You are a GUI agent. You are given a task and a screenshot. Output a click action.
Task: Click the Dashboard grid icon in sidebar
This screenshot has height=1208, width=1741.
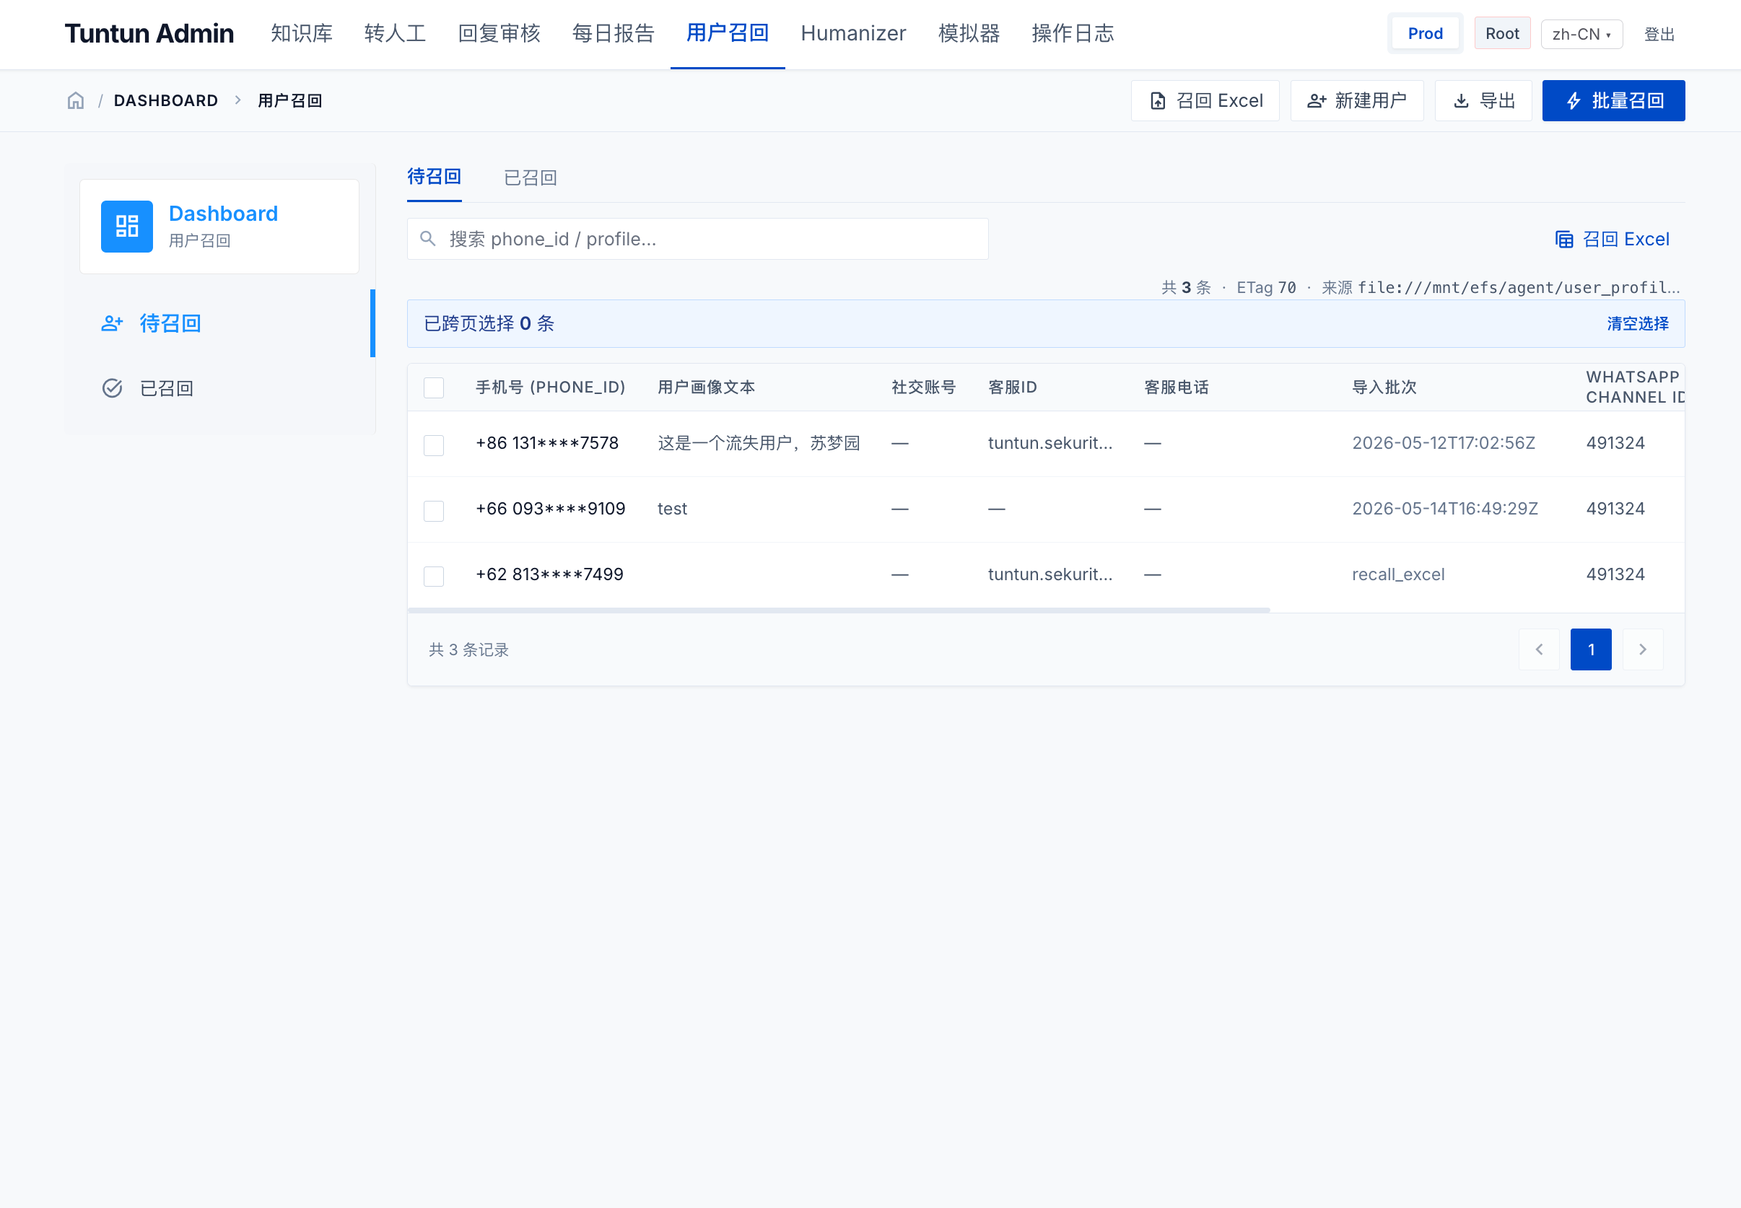127,227
